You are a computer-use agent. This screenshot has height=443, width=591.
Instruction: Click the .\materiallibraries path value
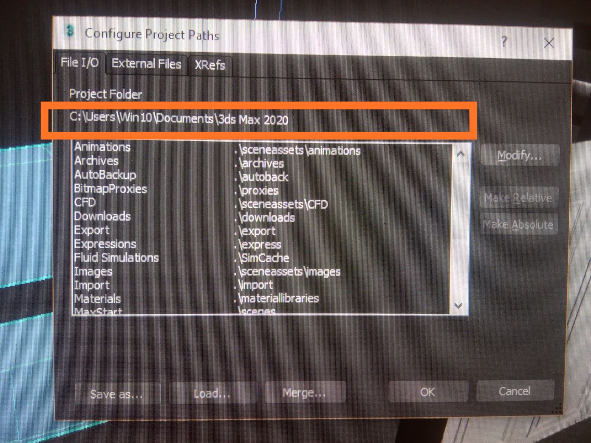[277, 298]
